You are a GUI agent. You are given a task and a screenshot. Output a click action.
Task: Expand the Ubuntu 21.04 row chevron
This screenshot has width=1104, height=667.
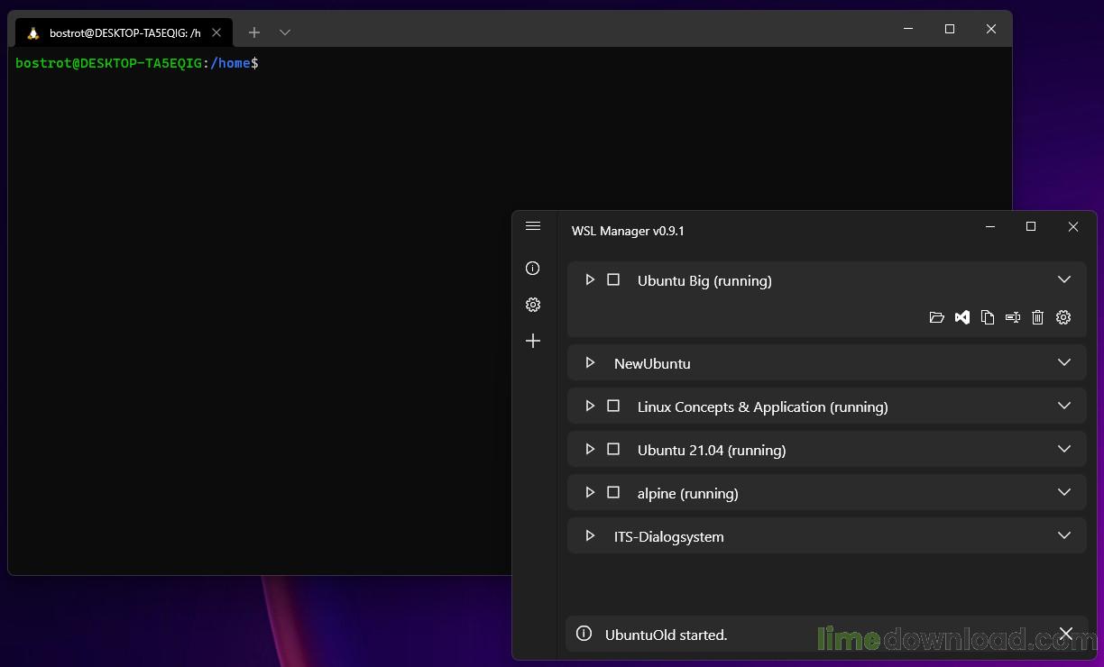pyautogui.click(x=1064, y=450)
